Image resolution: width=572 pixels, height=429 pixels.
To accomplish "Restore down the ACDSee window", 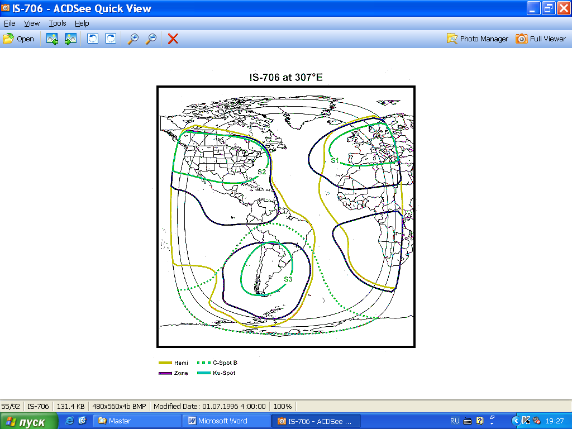I will pos(549,8).
